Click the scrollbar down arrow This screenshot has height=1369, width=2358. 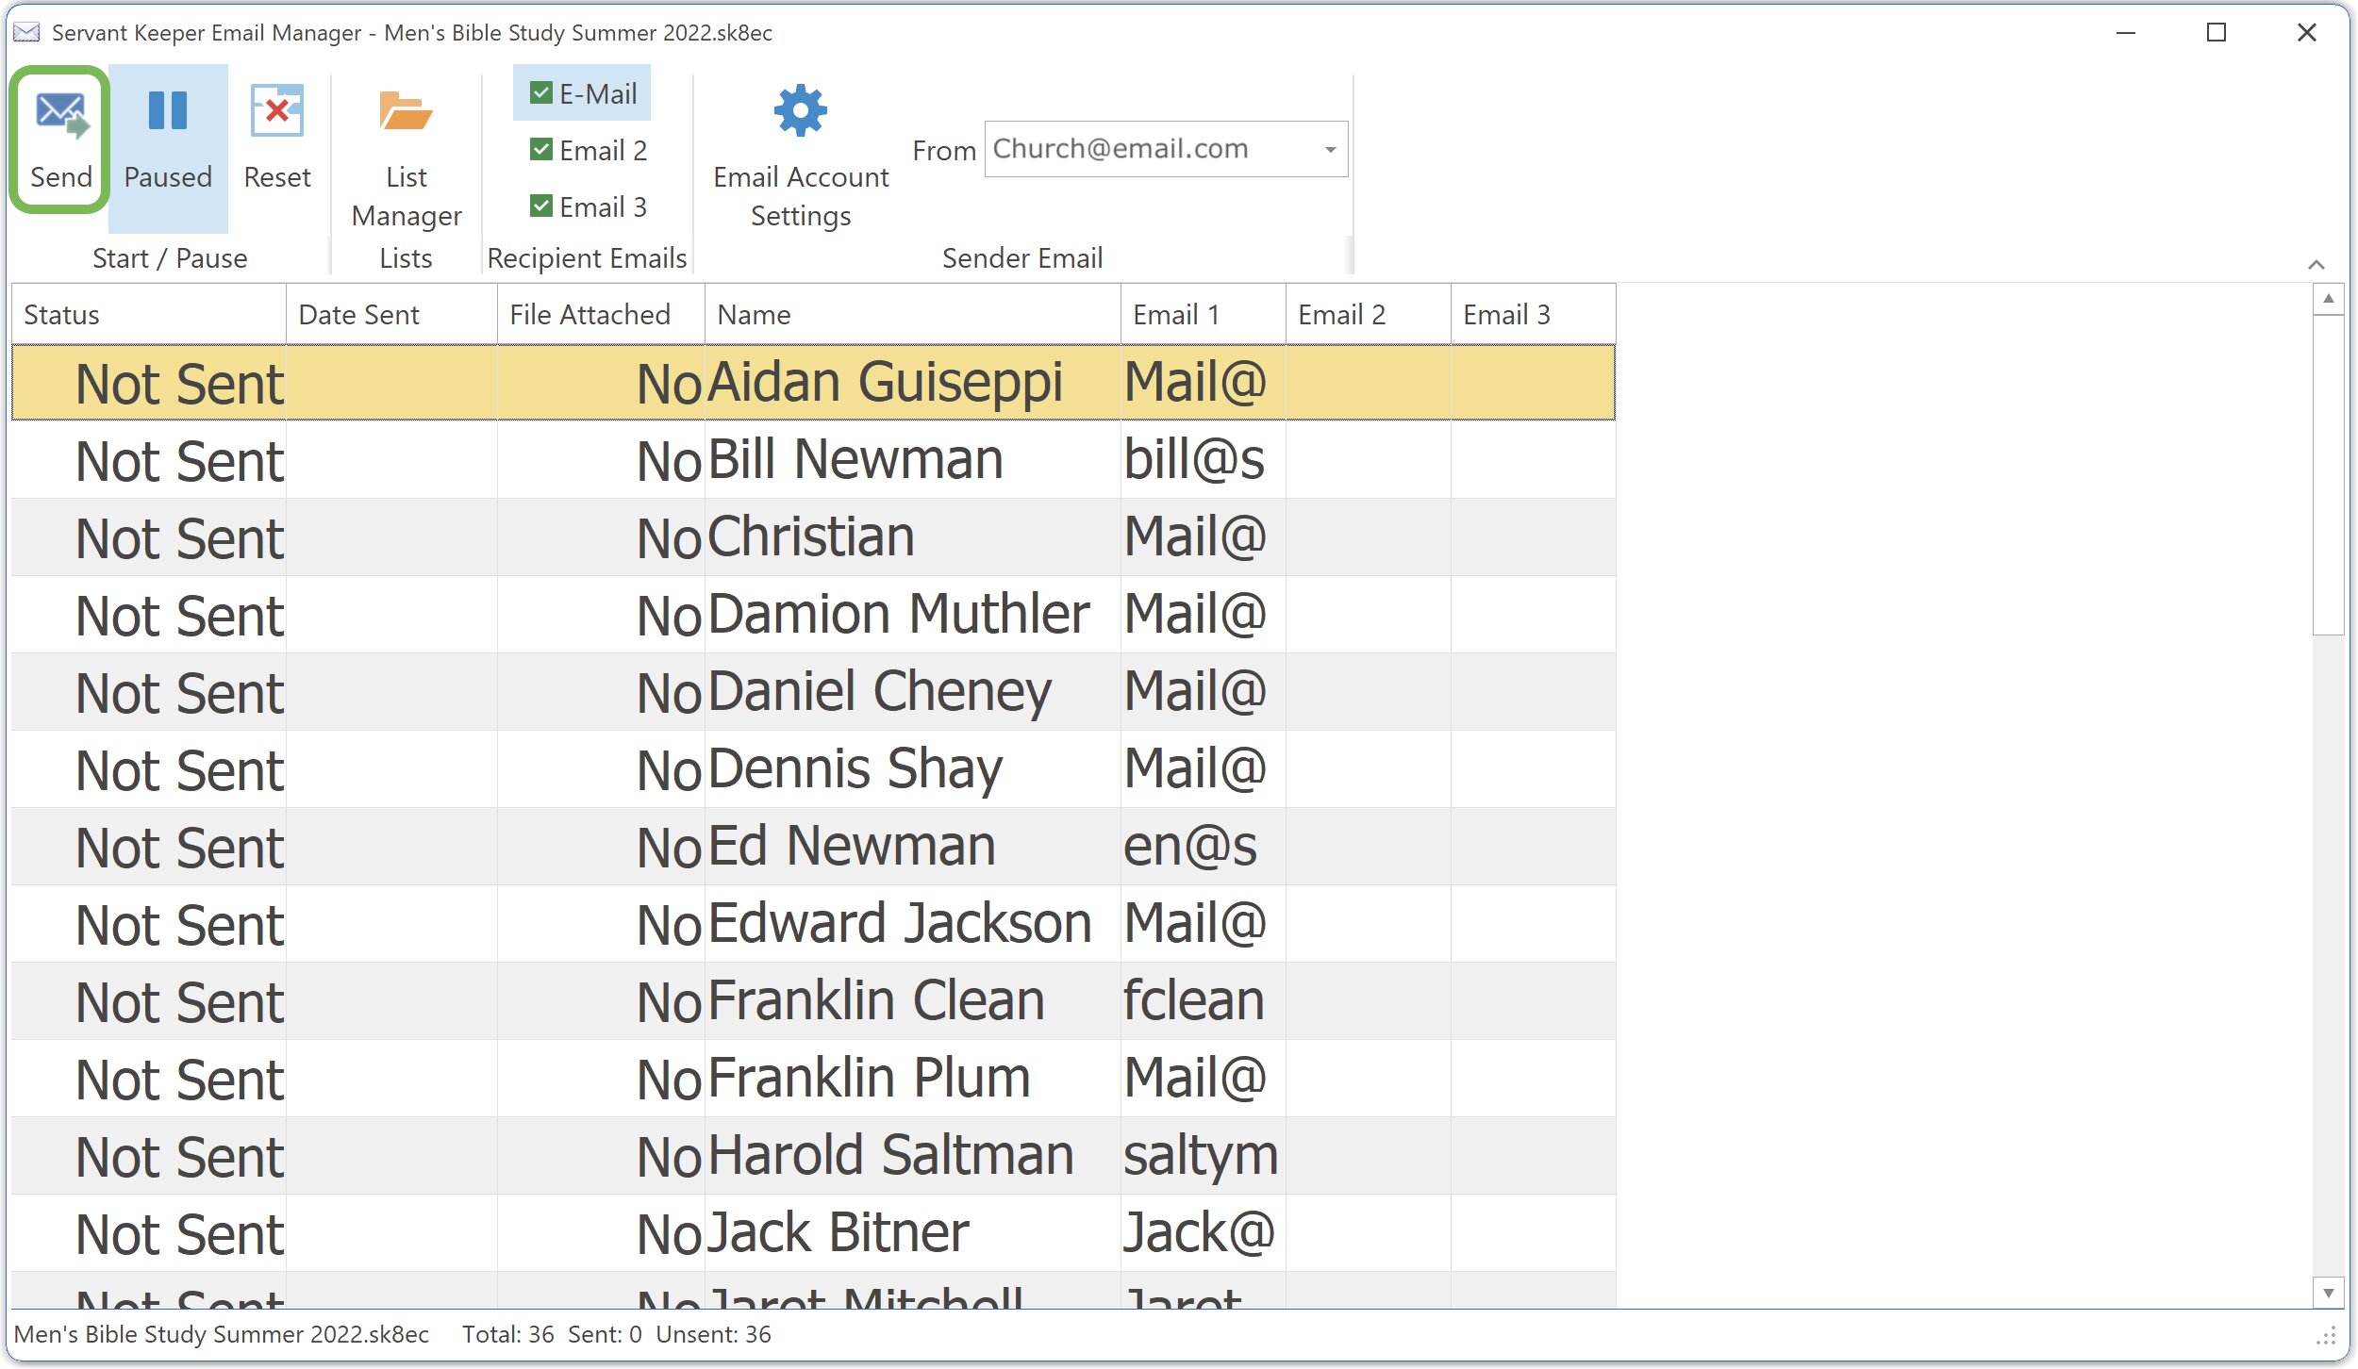[x=2329, y=1293]
